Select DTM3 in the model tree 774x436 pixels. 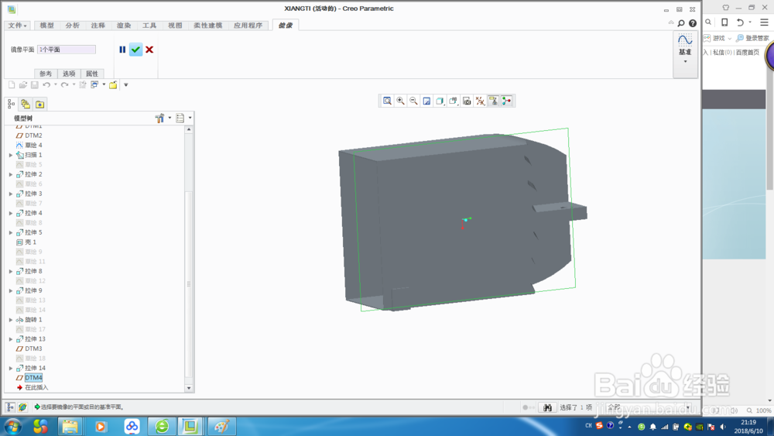(33, 348)
